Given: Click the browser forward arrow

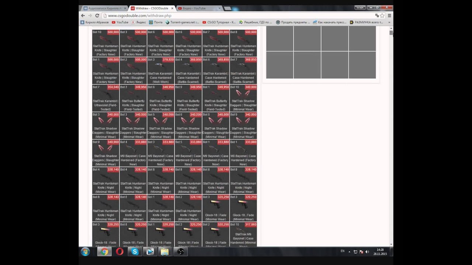Looking at the screenshot, I should 90,15.
